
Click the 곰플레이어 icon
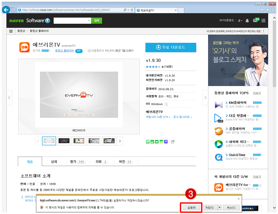coord(218,131)
